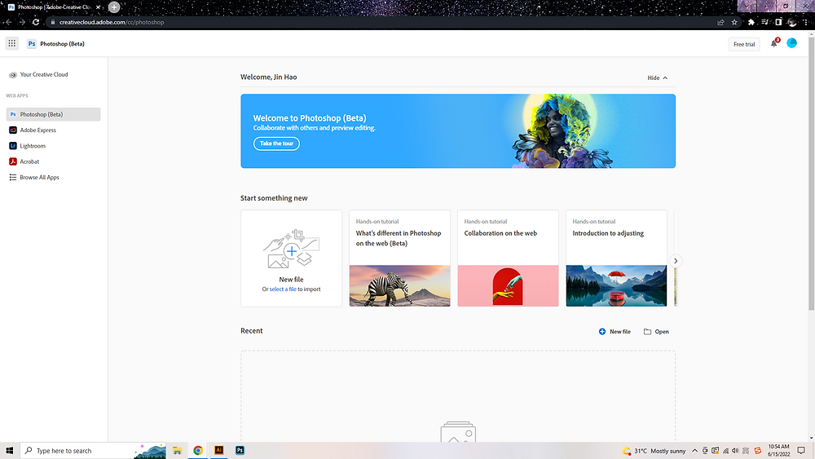Click the select a file link
The width and height of the screenshot is (815, 459).
click(x=283, y=289)
